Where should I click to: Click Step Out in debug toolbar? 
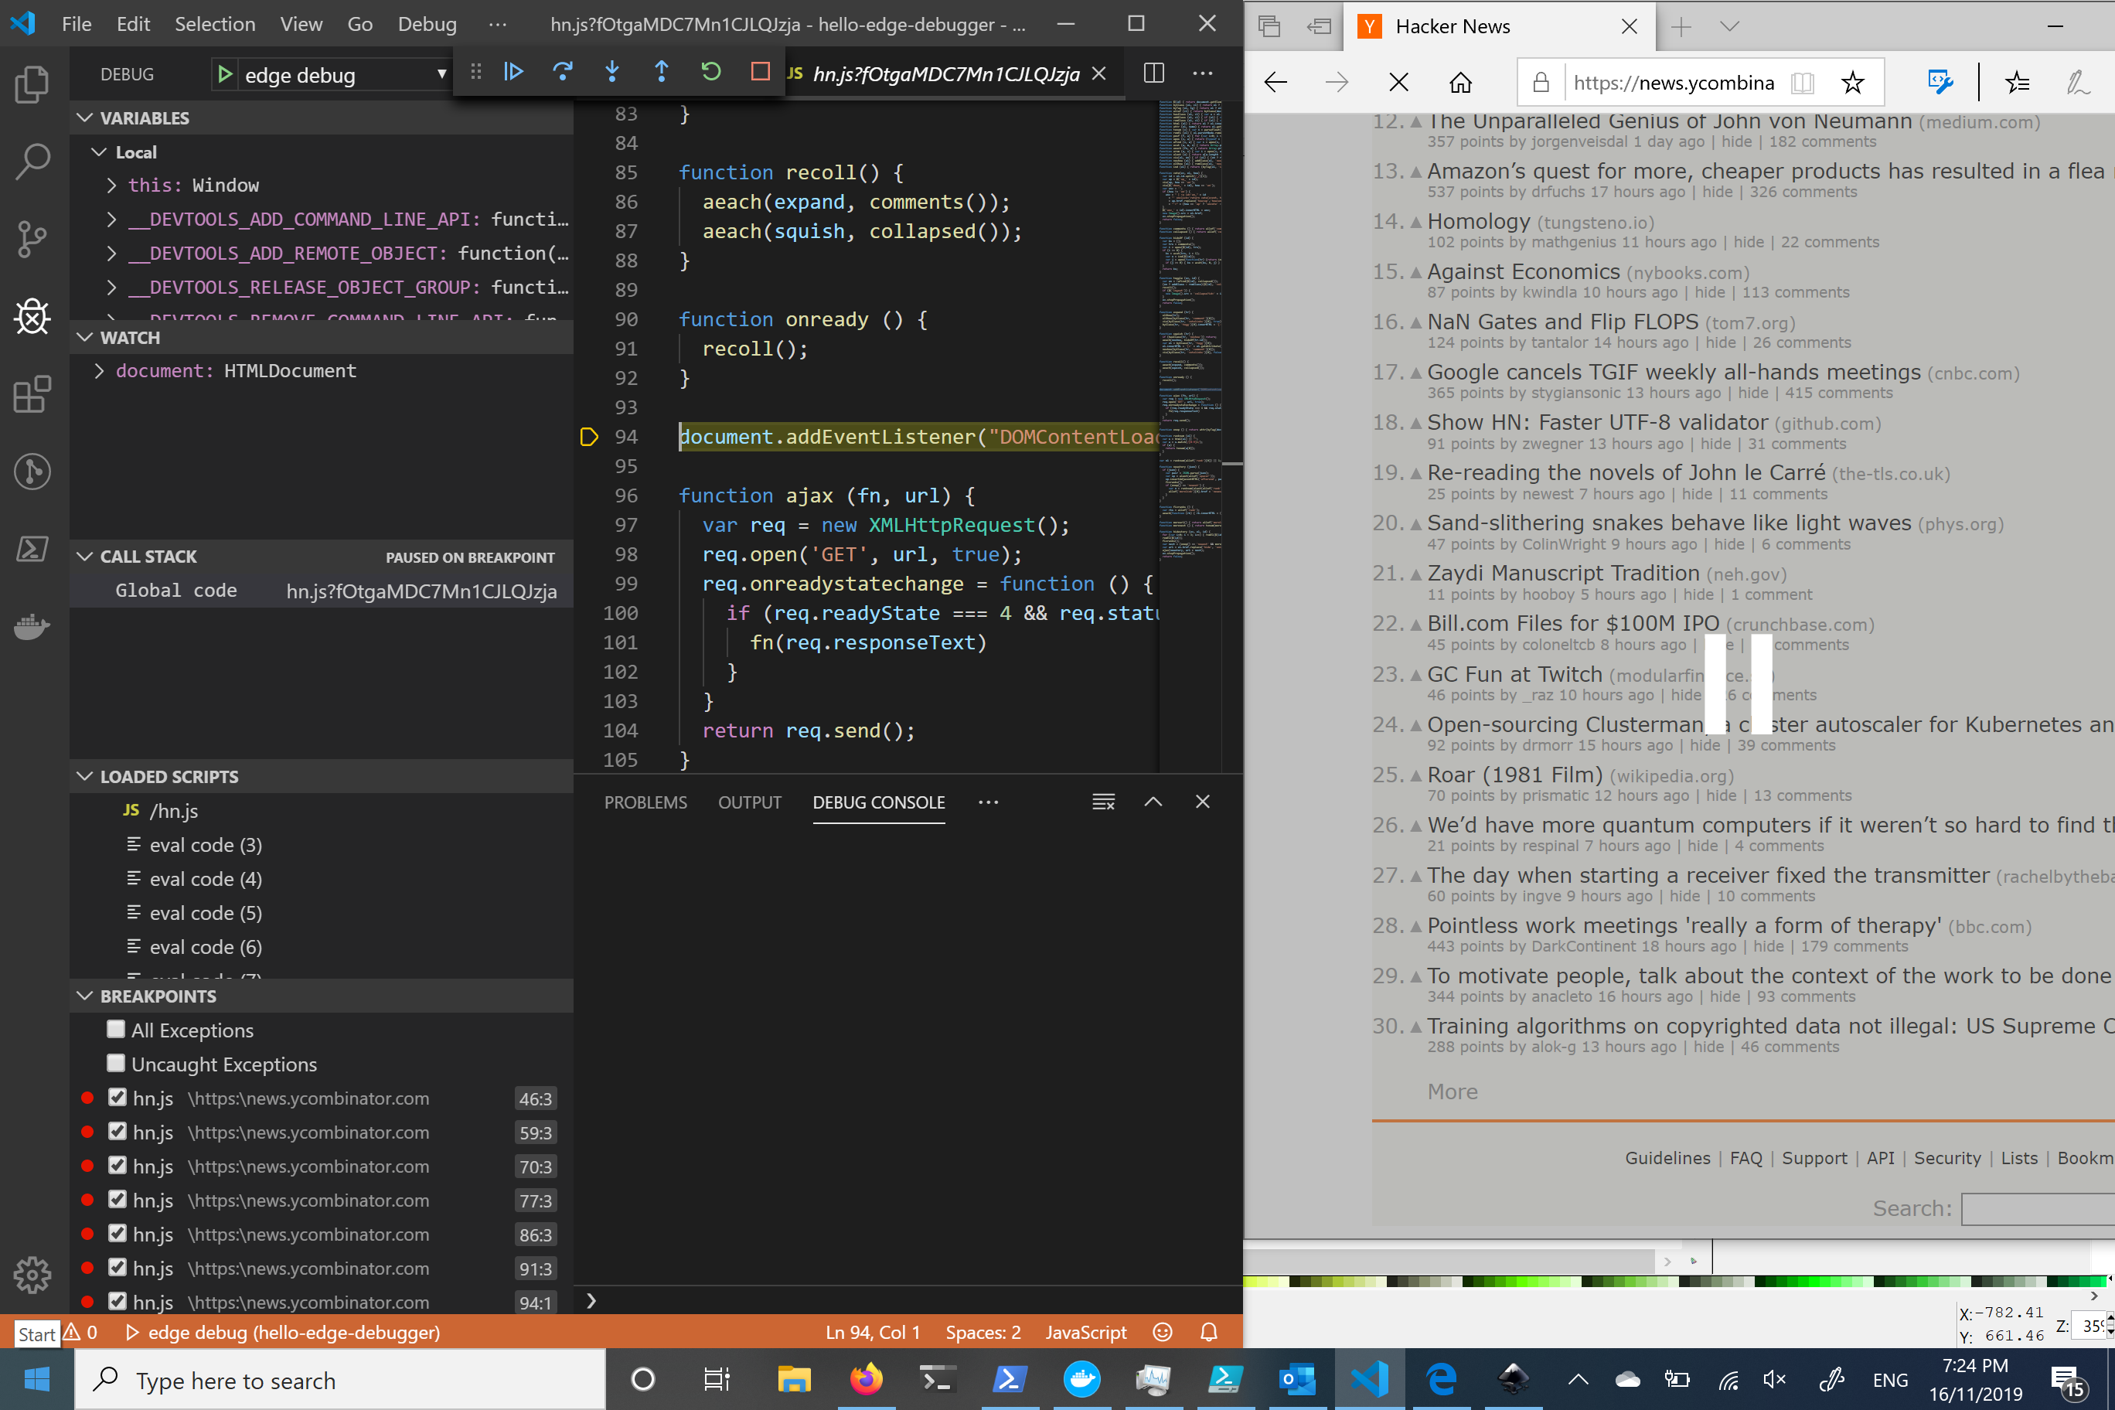(x=662, y=72)
